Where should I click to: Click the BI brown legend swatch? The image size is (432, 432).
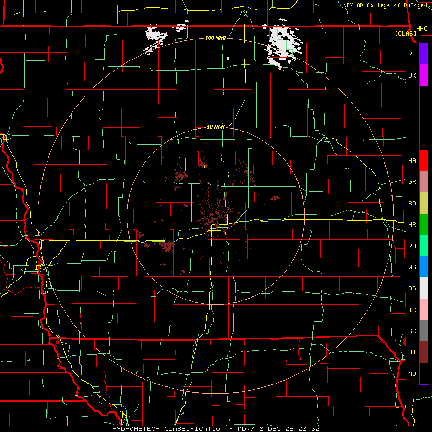(424, 352)
